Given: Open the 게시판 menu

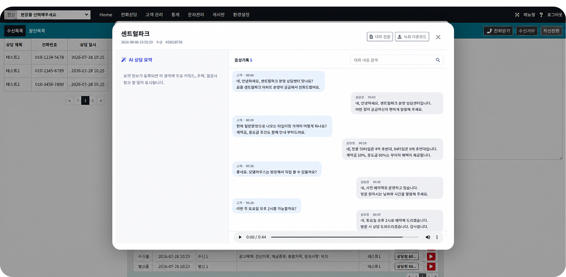Looking at the screenshot, I should click(218, 15).
